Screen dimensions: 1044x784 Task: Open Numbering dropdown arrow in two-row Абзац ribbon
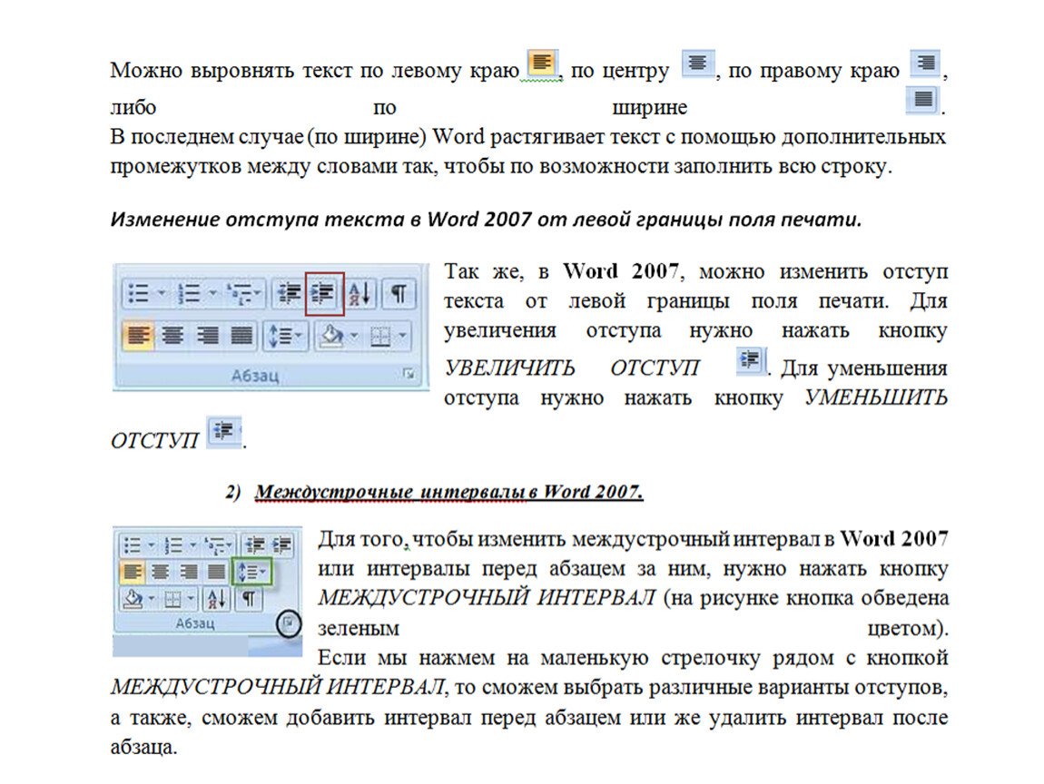coord(212,293)
